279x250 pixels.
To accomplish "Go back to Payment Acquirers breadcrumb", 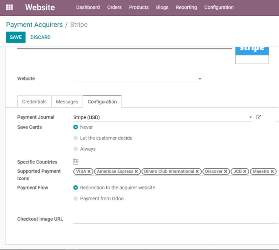I will (34, 25).
